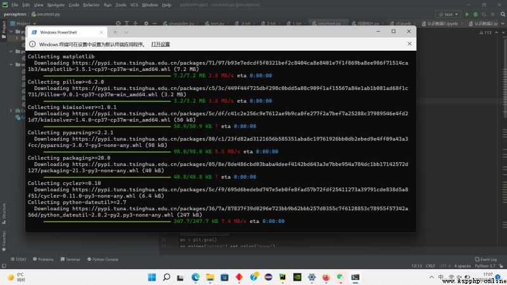Open the Favorites side tool window
The image size is (507, 285).
pos(4,241)
